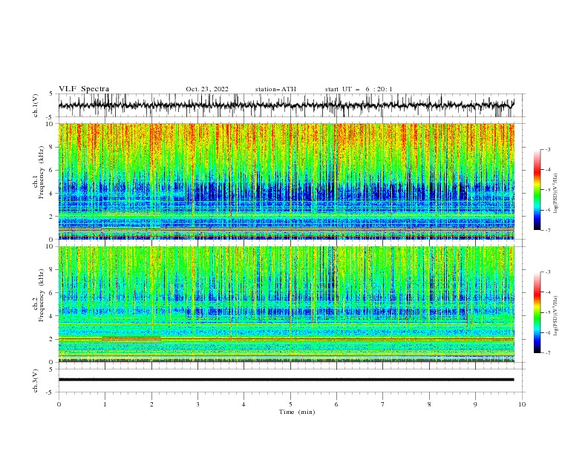Click the ch.2 spectrogram panel

(287, 304)
